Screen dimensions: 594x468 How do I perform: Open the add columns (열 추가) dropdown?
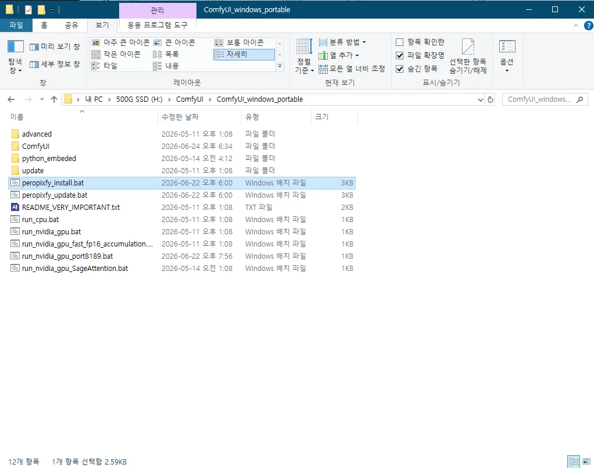click(x=339, y=55)
